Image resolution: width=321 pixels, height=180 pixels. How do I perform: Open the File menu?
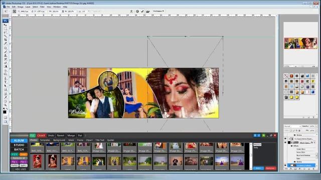tap(8, 6)
